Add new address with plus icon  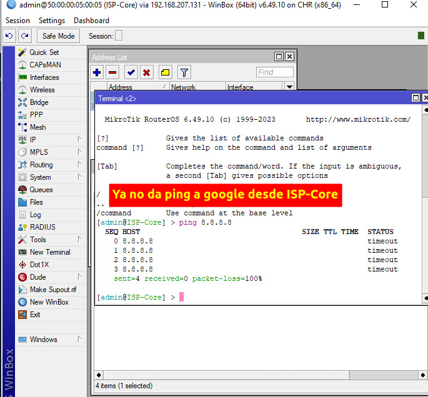(x=97, y=72)
